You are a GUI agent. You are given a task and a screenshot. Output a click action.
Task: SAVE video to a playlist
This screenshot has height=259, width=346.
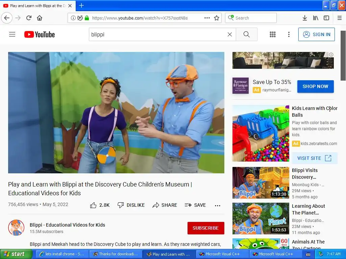pyautogui.click(x=195, y=205)
